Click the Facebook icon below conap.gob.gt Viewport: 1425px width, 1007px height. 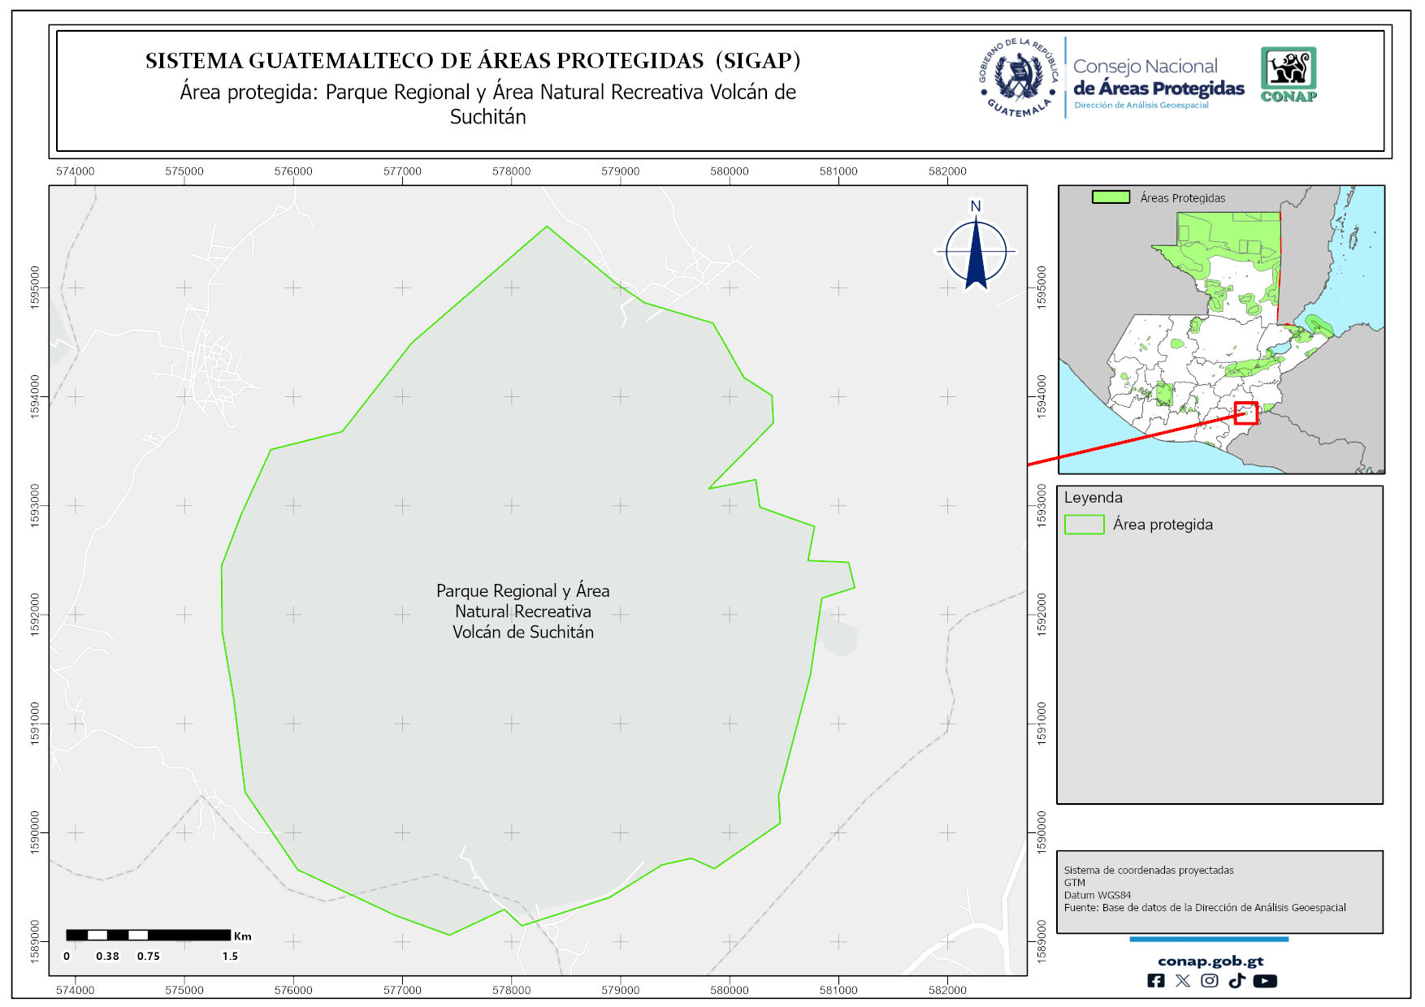pos(1155,981)
